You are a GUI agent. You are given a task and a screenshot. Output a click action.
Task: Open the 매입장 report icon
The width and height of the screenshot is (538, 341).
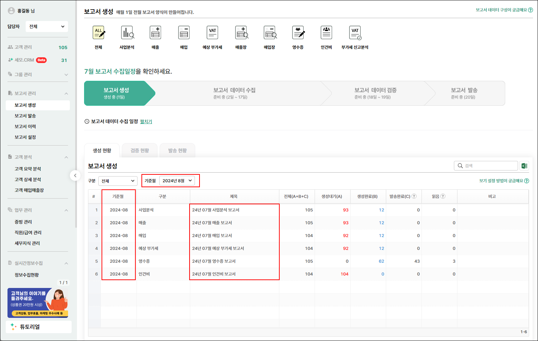pyautogui.click(x=270, y=33)
